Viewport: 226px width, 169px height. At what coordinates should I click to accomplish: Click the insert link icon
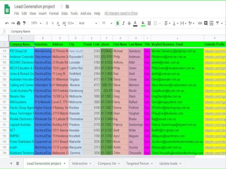pos(200,23)
